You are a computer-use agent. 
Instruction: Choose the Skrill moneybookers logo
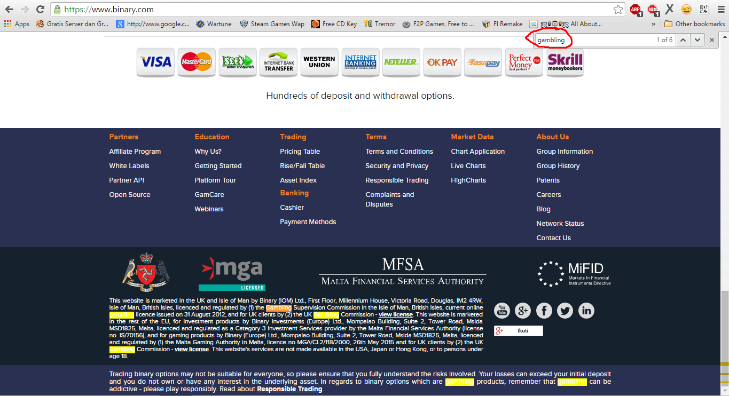click(565, 62)
